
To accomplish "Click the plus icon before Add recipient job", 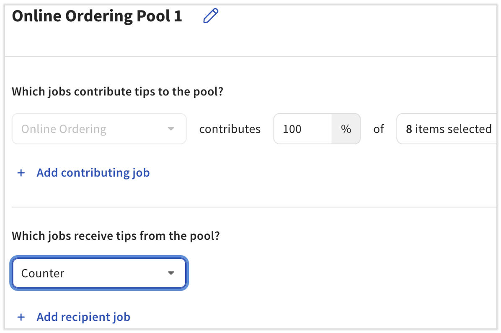I will [21, 317].
